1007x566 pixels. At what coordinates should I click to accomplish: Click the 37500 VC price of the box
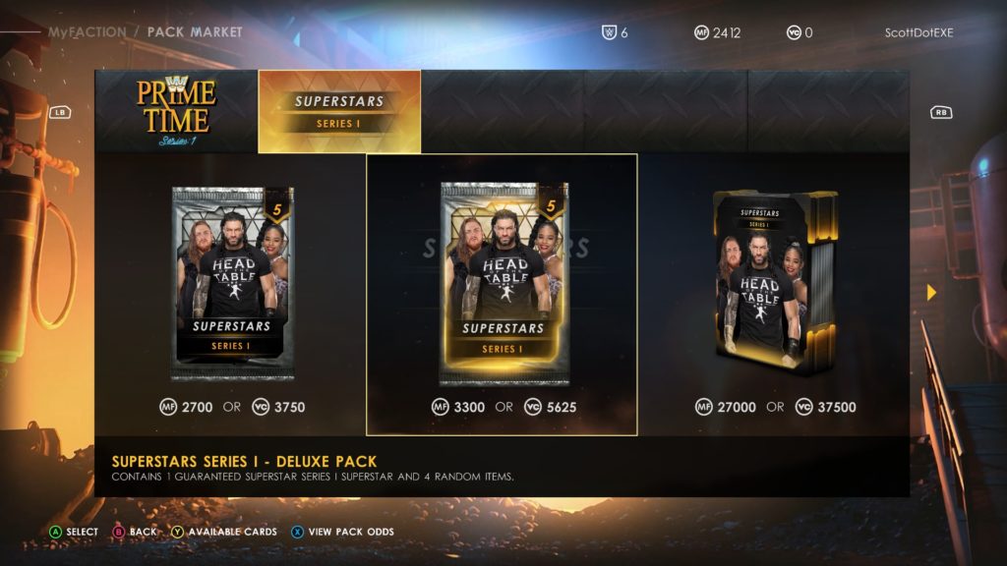[x=836, y=407]
